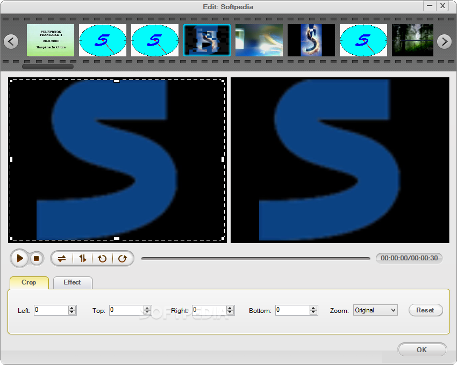Click the Bottom crop value field

[292, 310]
